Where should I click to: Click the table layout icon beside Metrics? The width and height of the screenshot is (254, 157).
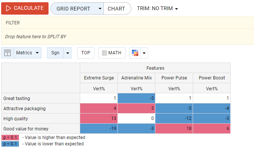click(x=7, y=53)
